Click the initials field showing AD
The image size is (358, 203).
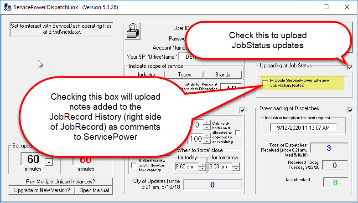tap(231, 87)
